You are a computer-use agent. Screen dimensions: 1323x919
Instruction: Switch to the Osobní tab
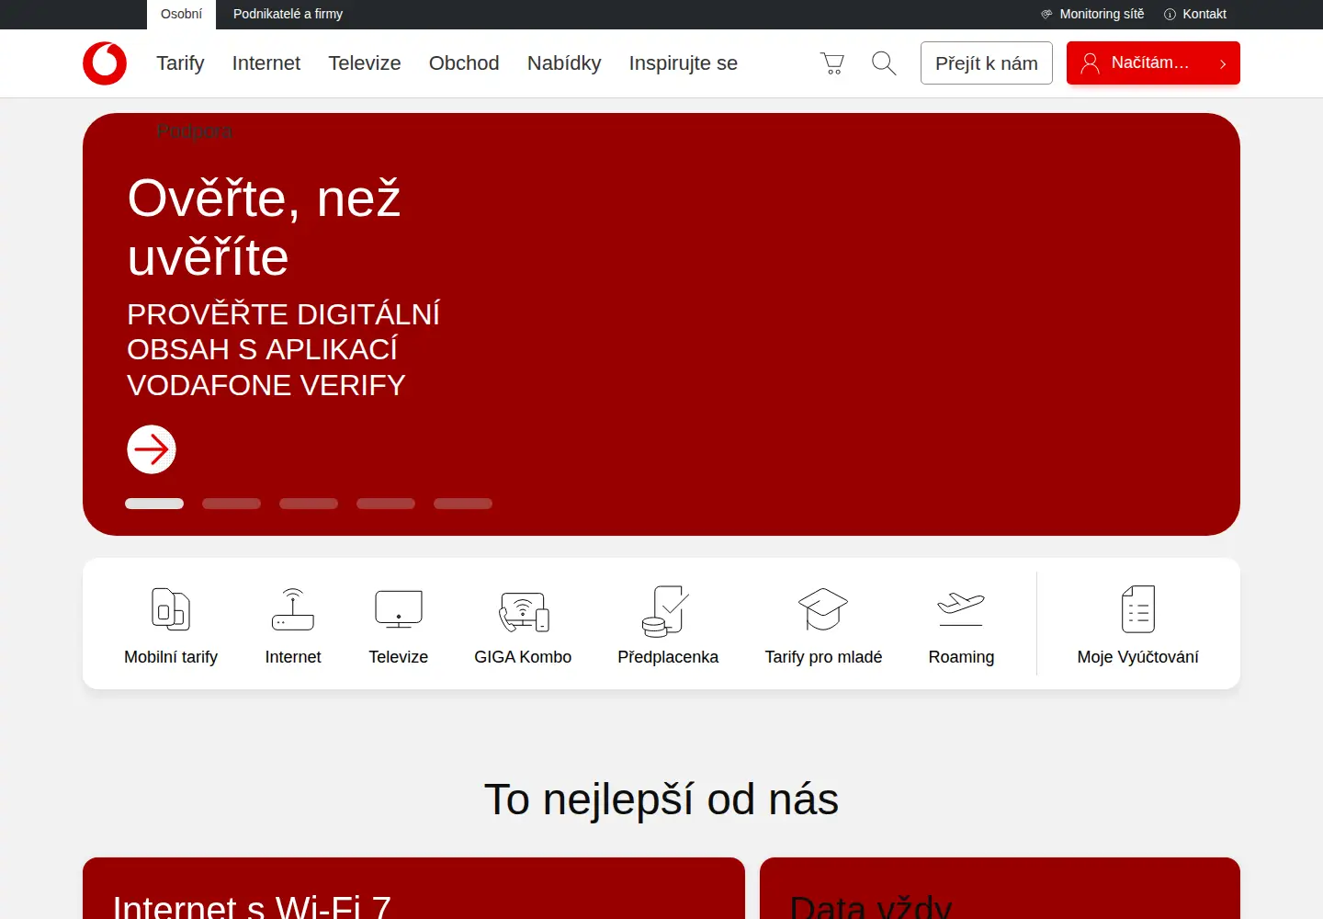(x=181, y=15)
